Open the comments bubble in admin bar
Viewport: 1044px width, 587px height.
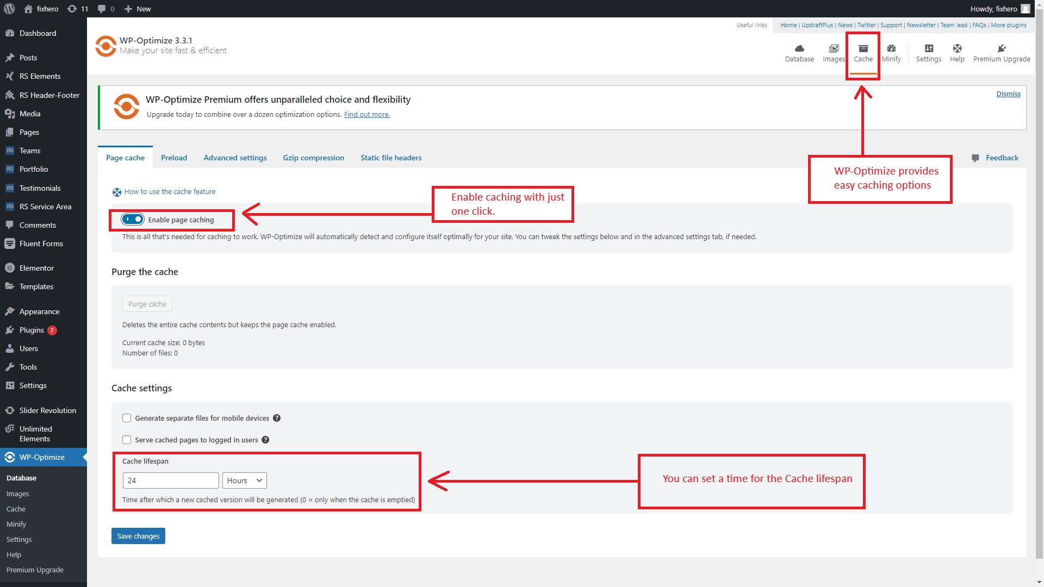click(106, 9)
